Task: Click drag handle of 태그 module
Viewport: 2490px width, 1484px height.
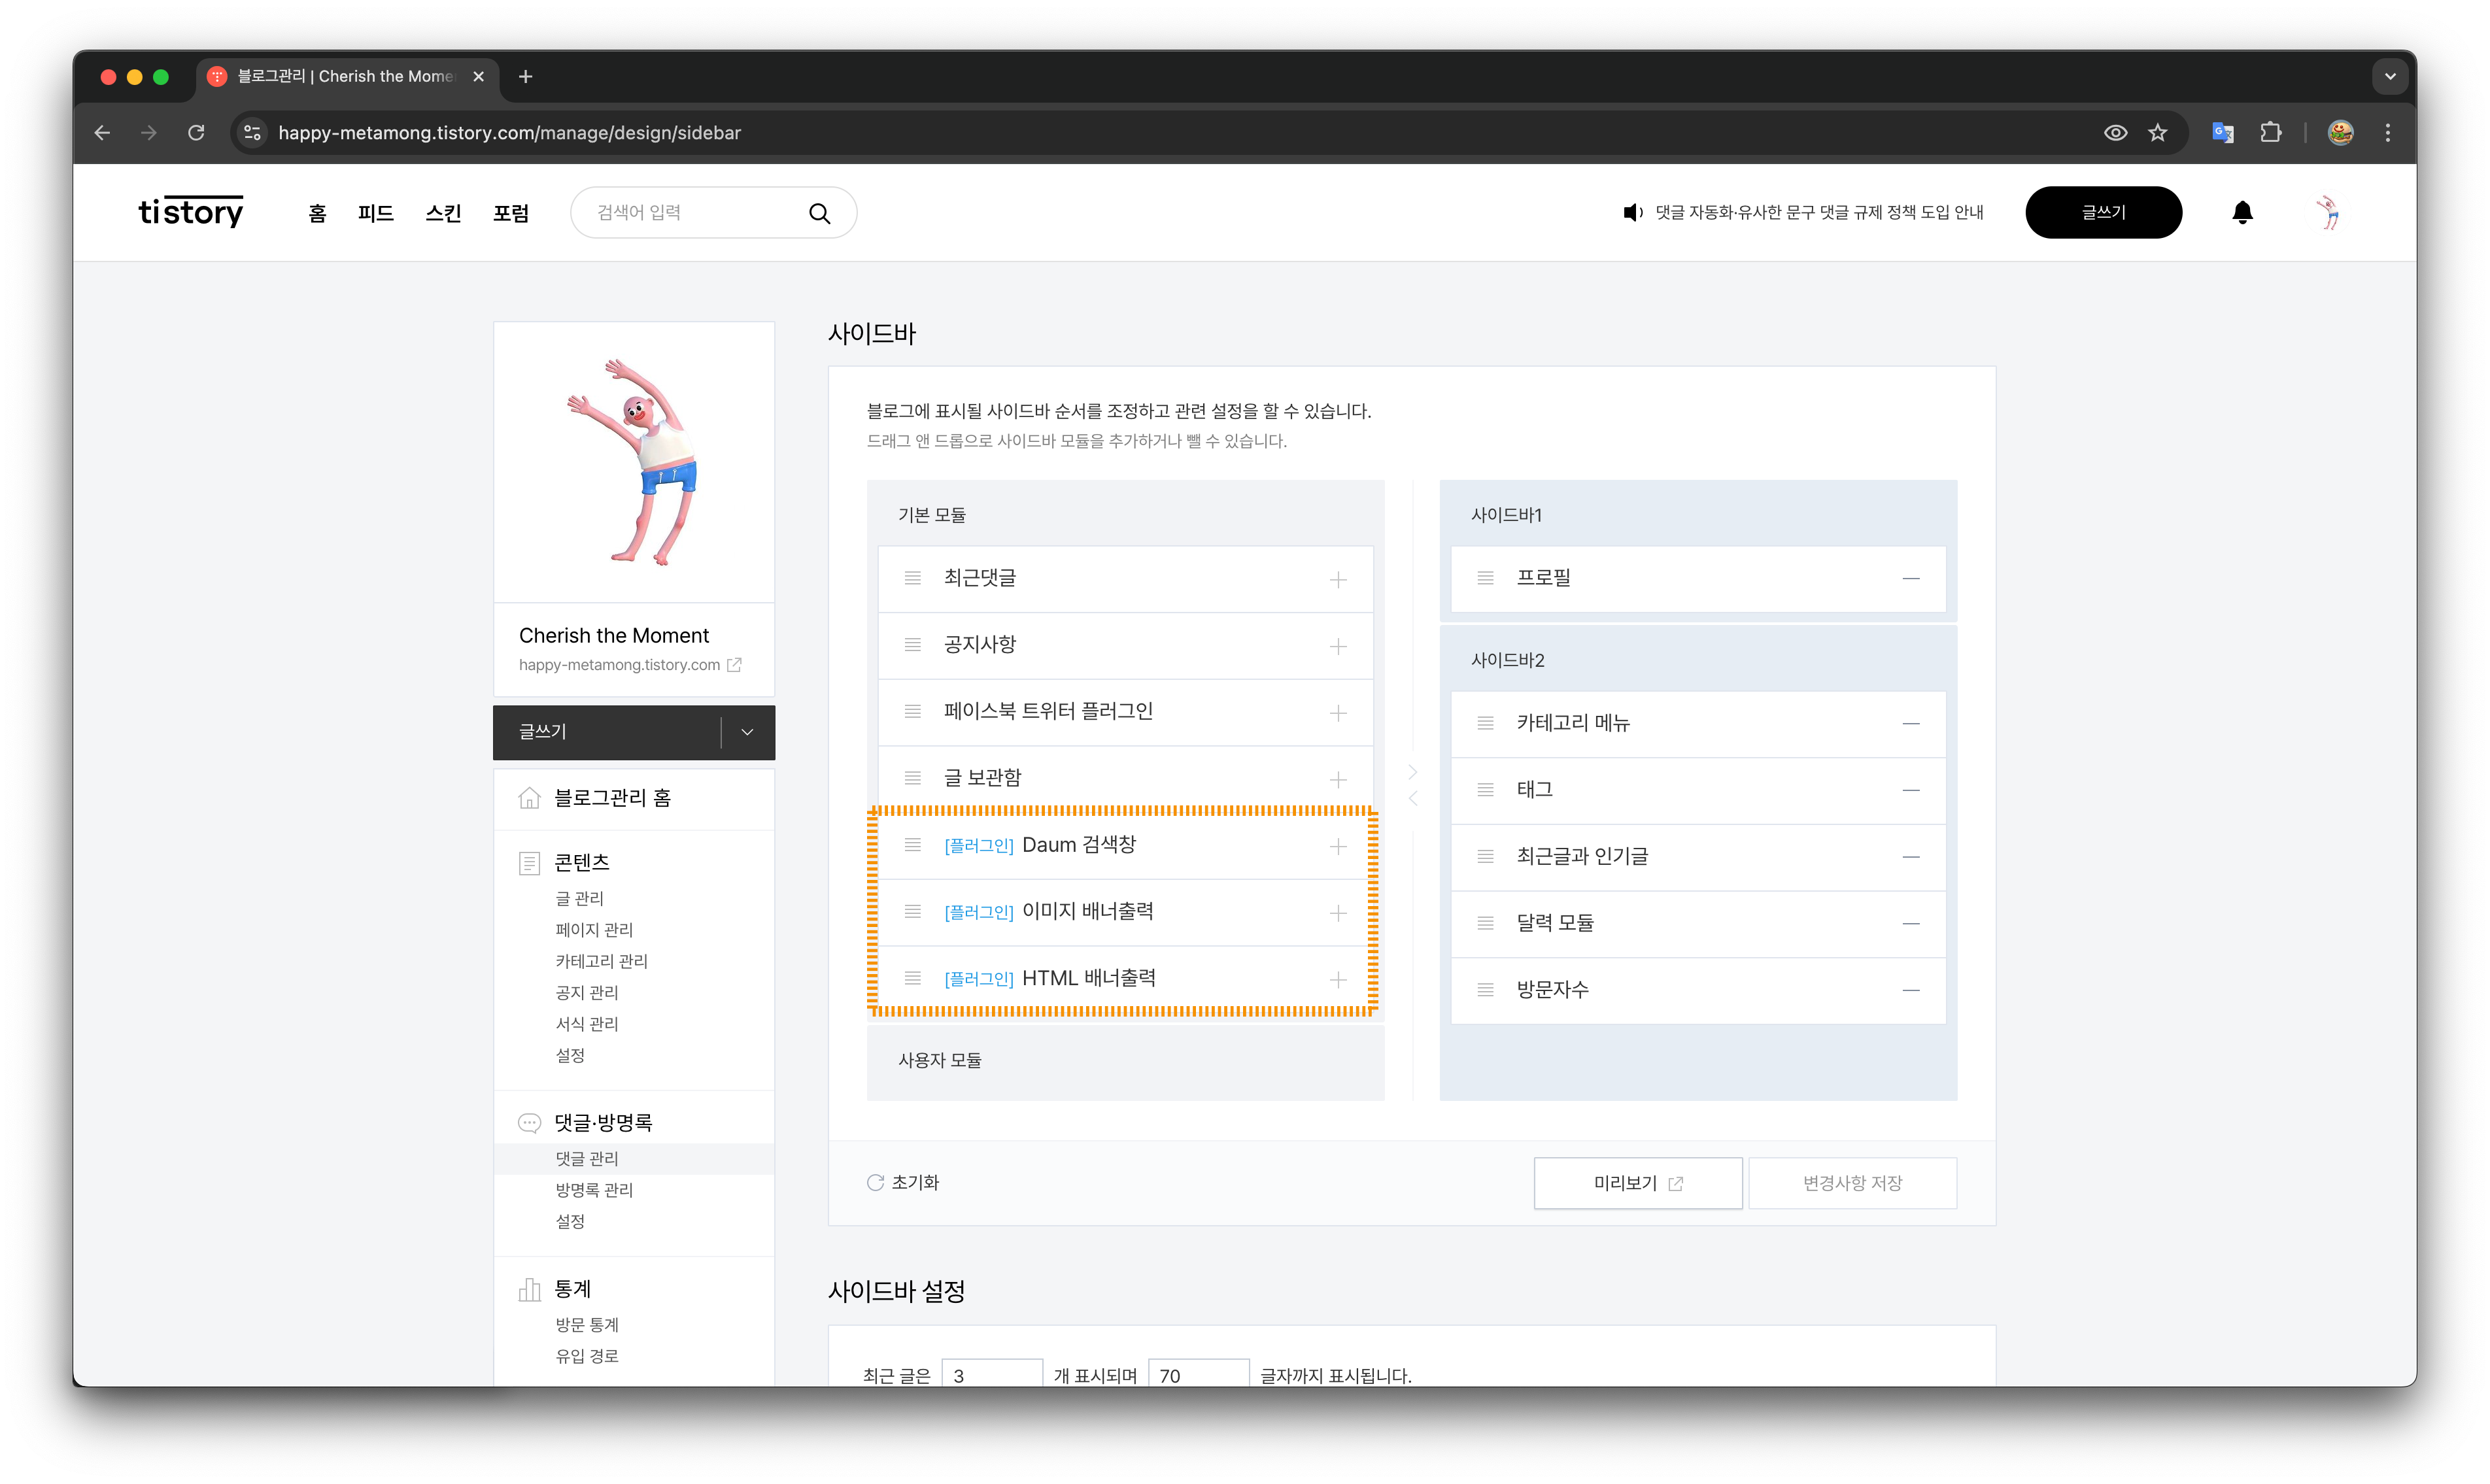Action: point(1485,789)
